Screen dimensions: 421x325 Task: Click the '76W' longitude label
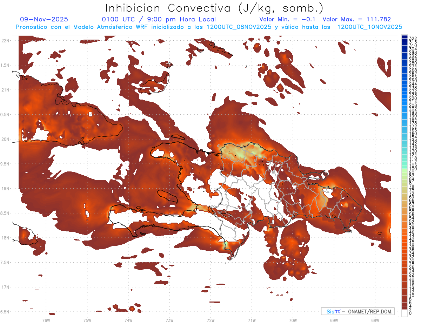[x=46, y=320]
